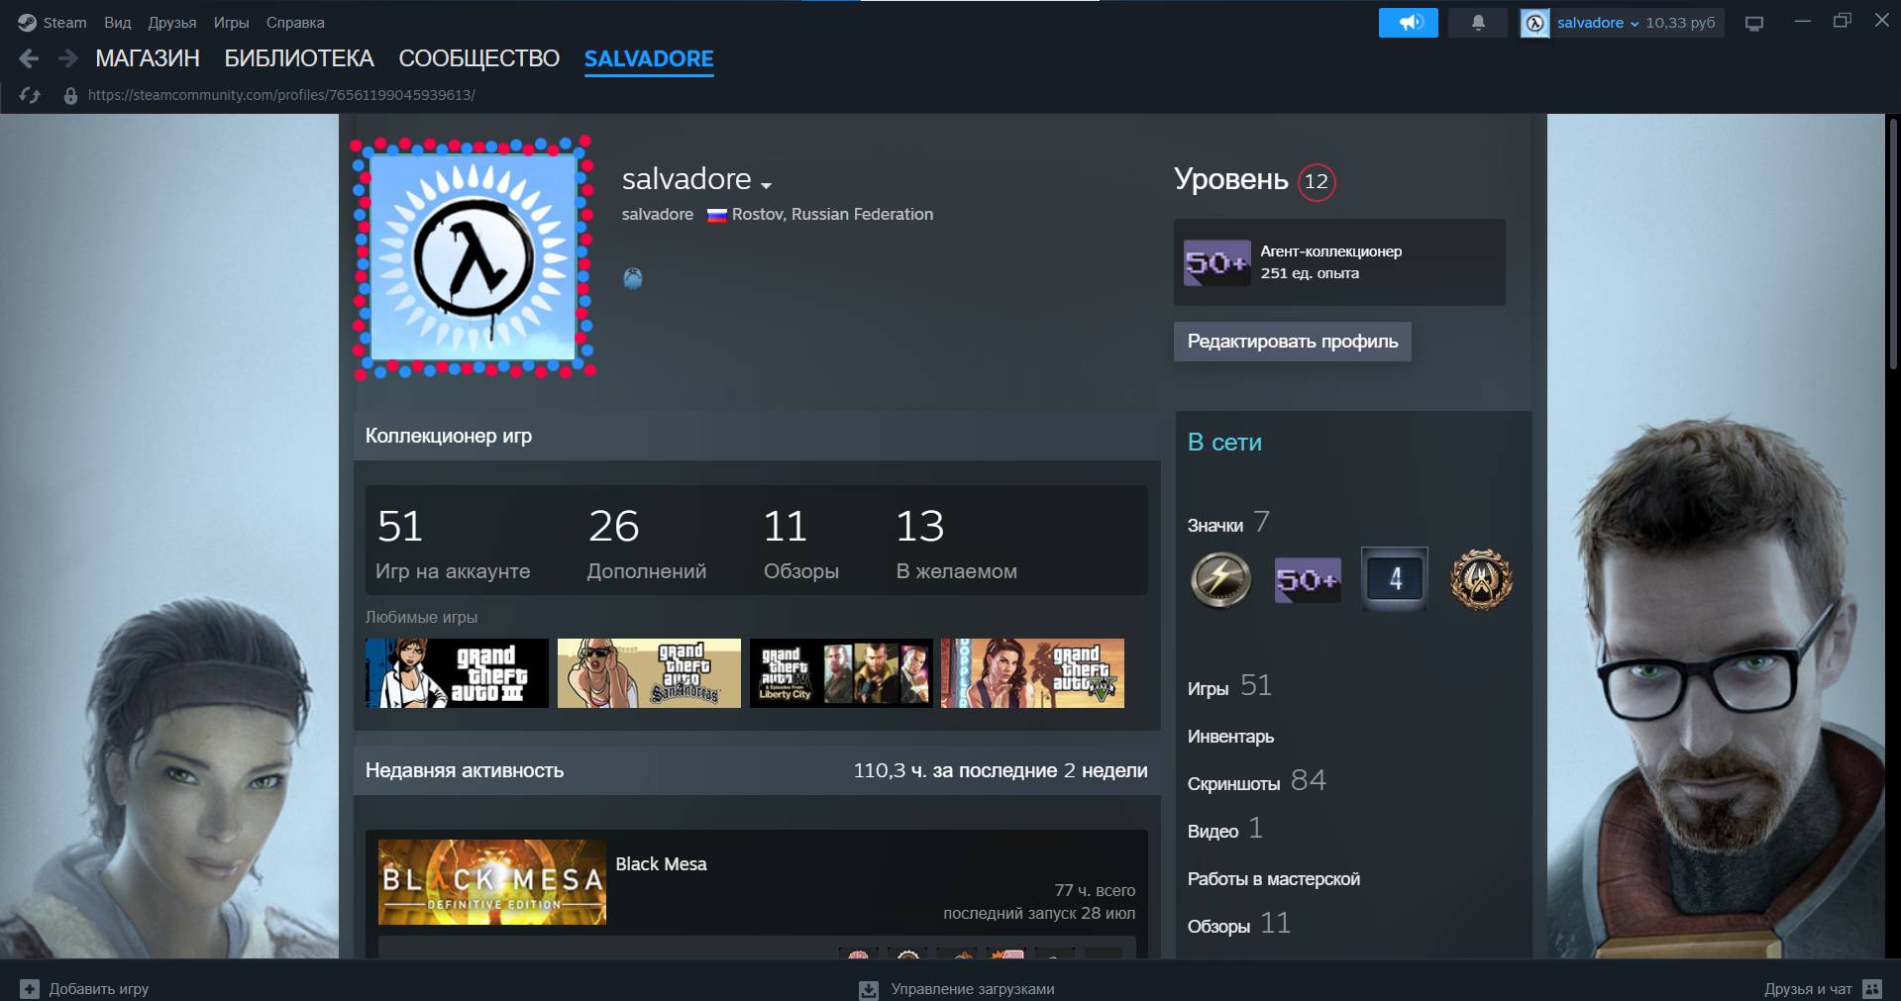Click the wallet balance 10,33 руб
1901x1001 pixels.
click(x=1680, y=22)
